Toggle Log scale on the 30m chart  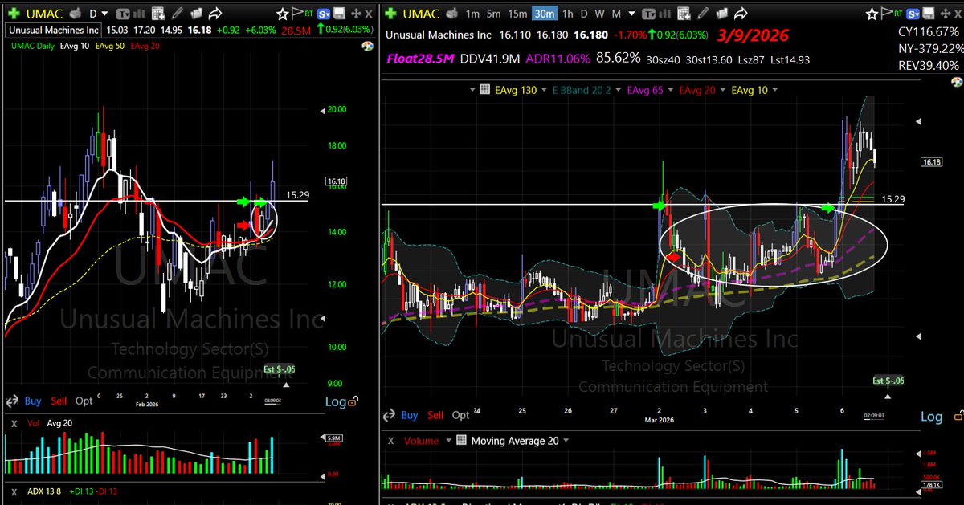pyautogui.click(x=930, y=417)
